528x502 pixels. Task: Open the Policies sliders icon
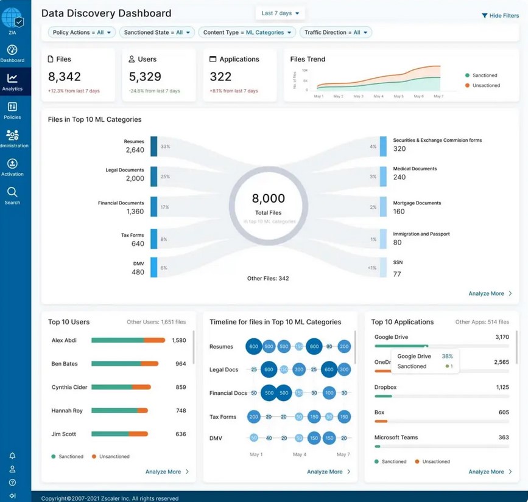point(12,106)
